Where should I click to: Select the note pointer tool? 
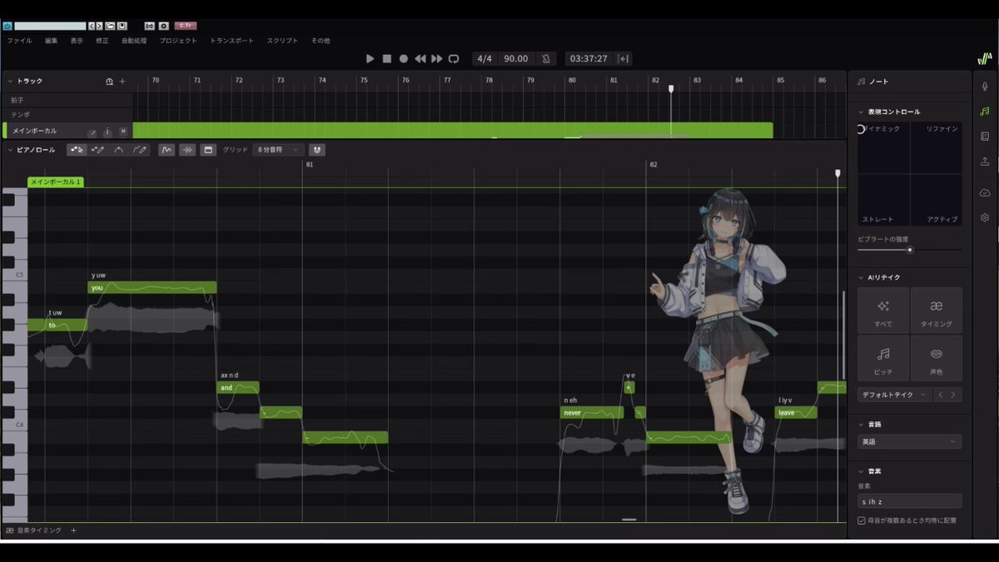click(77, 150)
